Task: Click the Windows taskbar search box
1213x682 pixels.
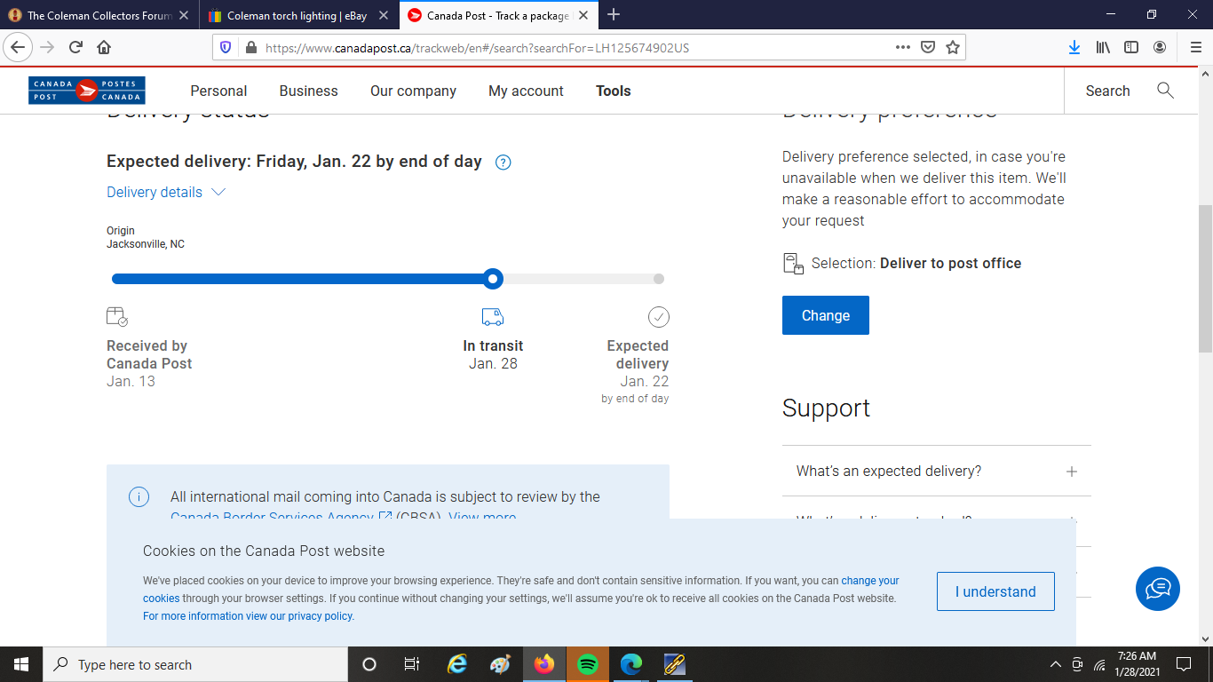Action: click(x=195, y=664)
